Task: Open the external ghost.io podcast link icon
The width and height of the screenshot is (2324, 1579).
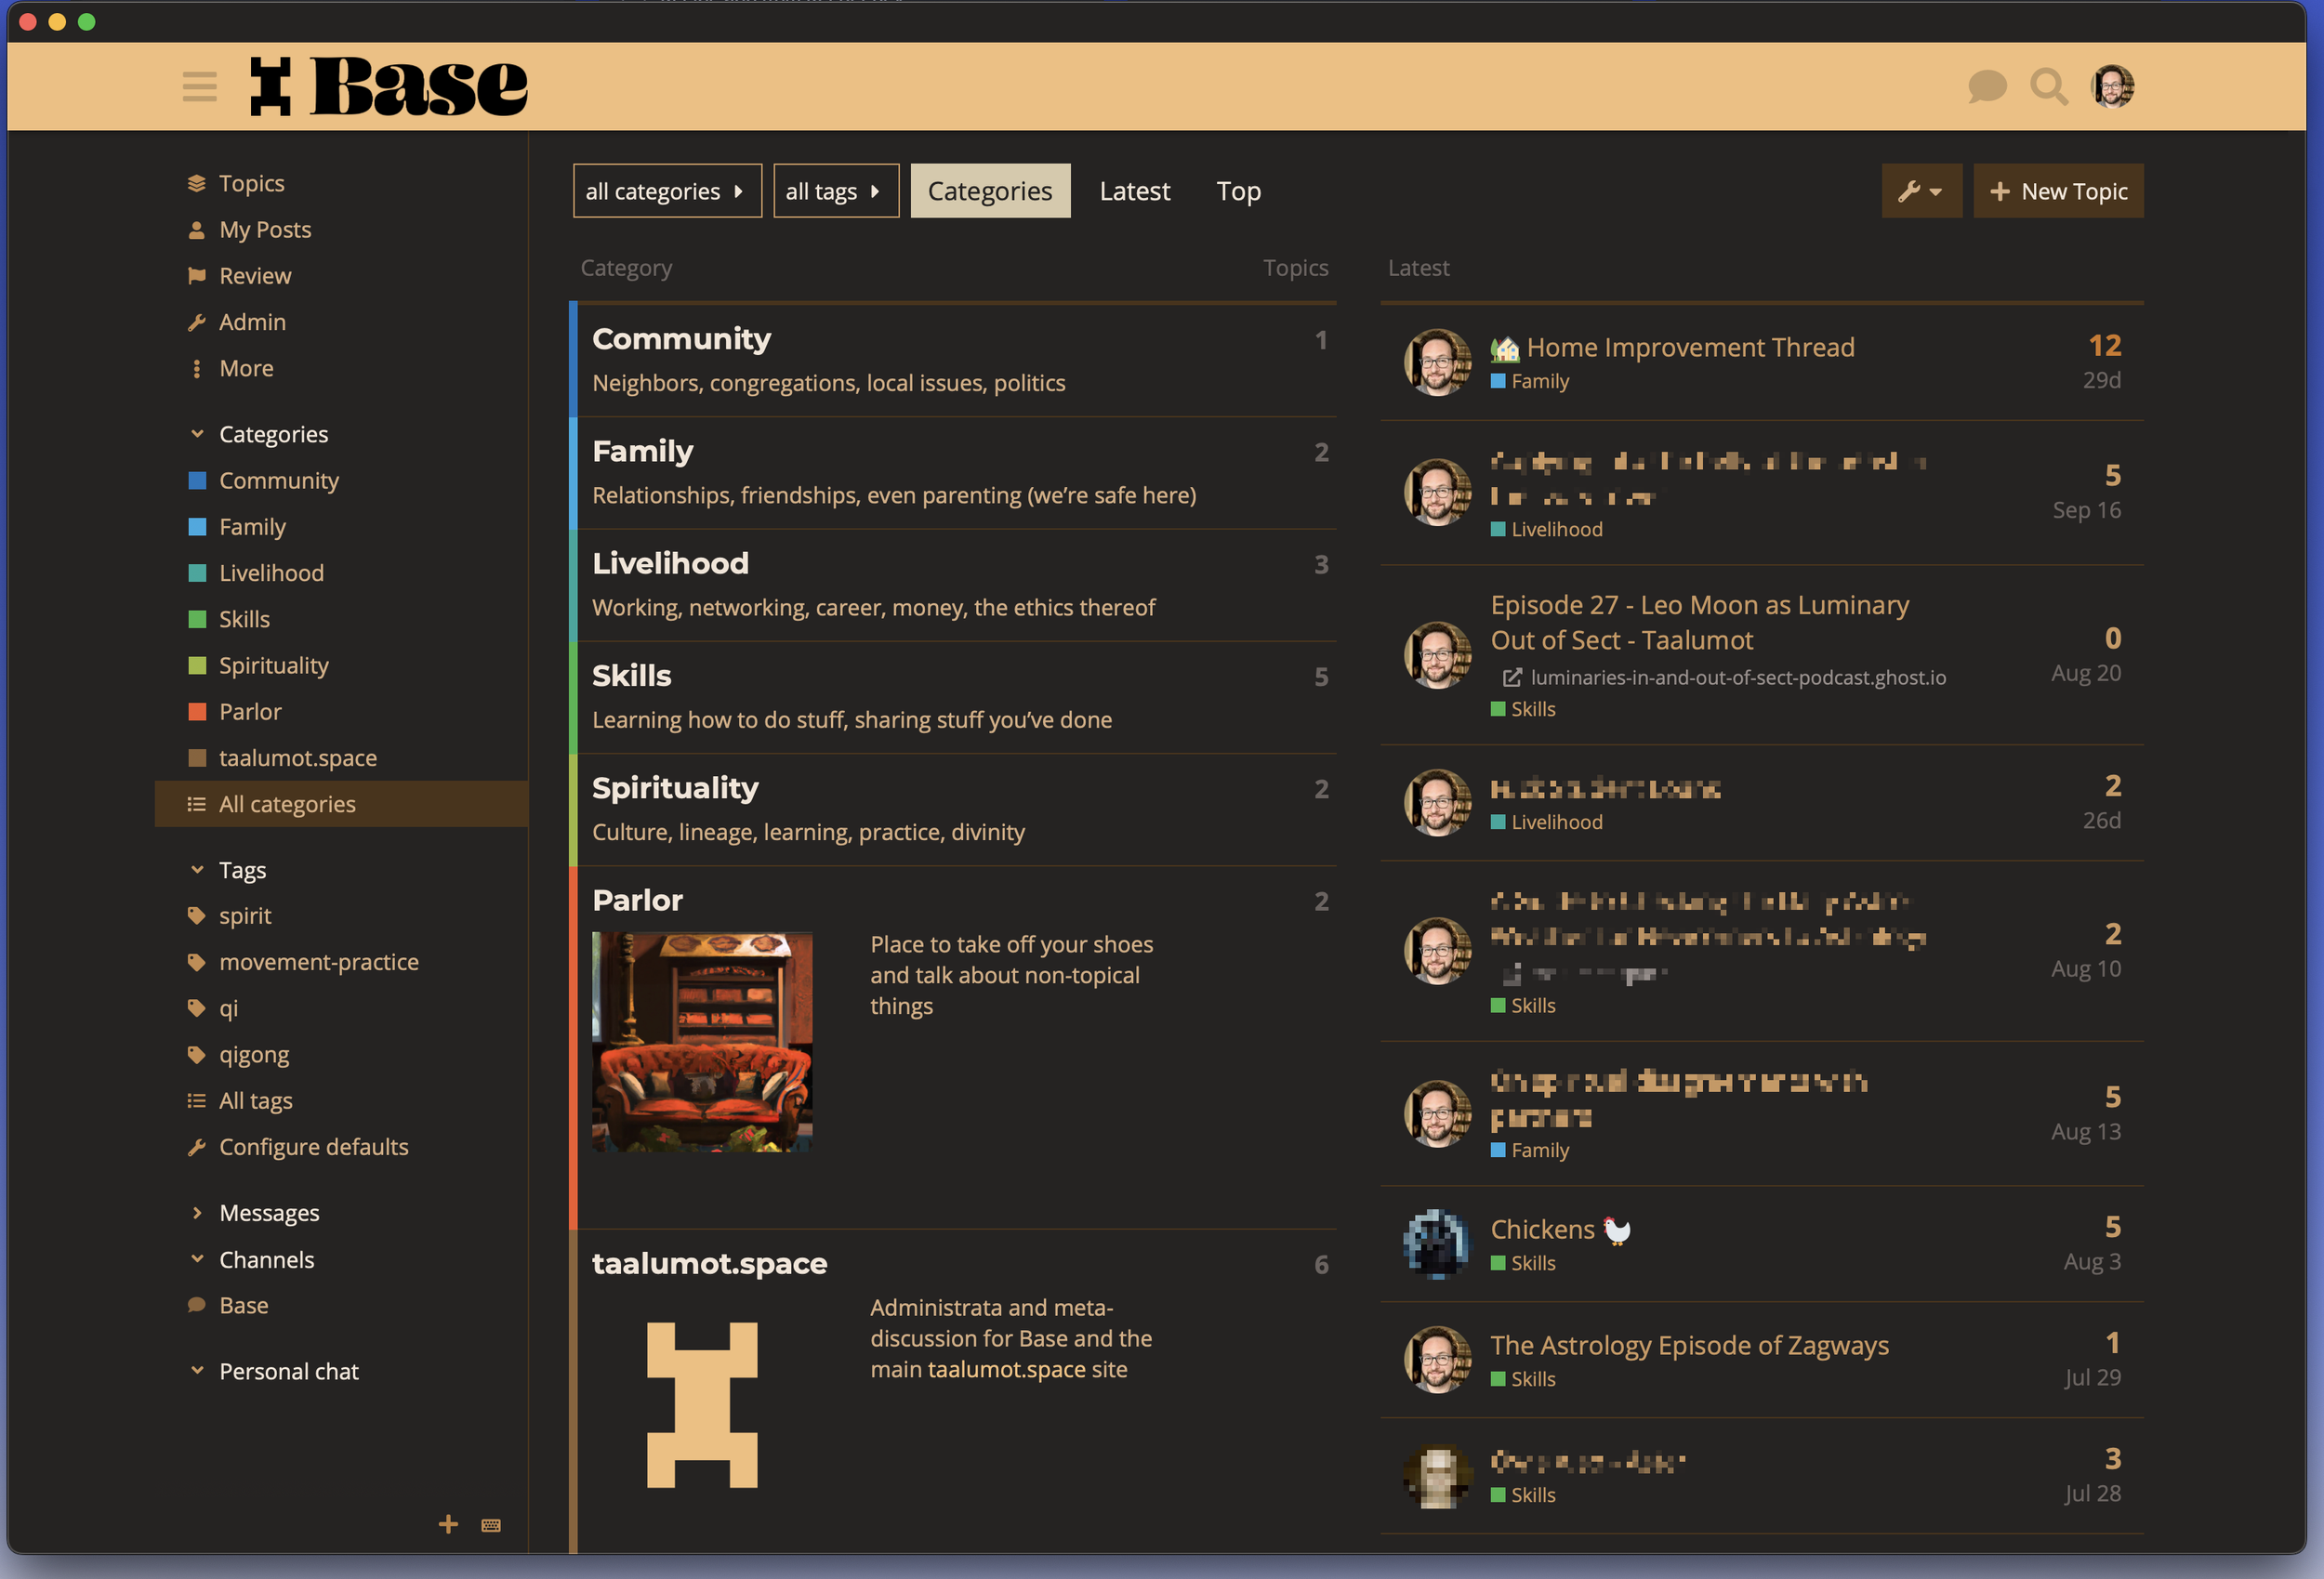Action: click(1512, 678)
